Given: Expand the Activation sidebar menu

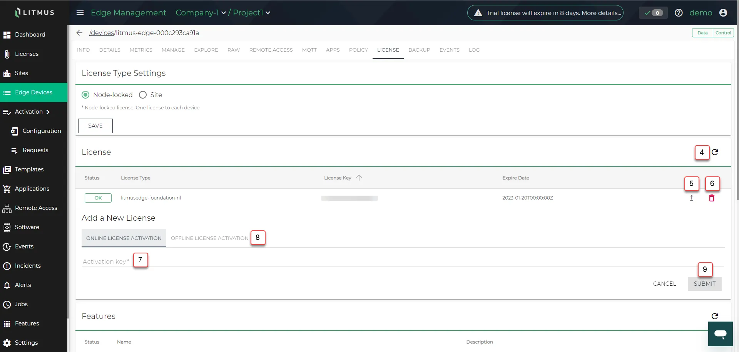Looking at the screenshot, I should (33, 112).
